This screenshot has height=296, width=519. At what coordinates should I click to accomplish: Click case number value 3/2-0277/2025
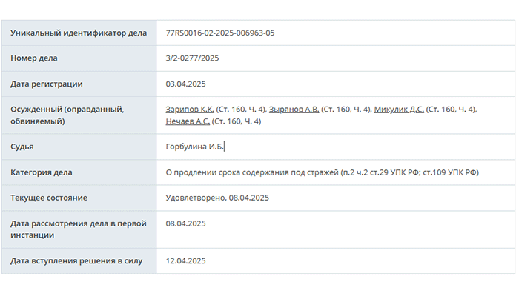pyautogui.click(x=192, y=58)
